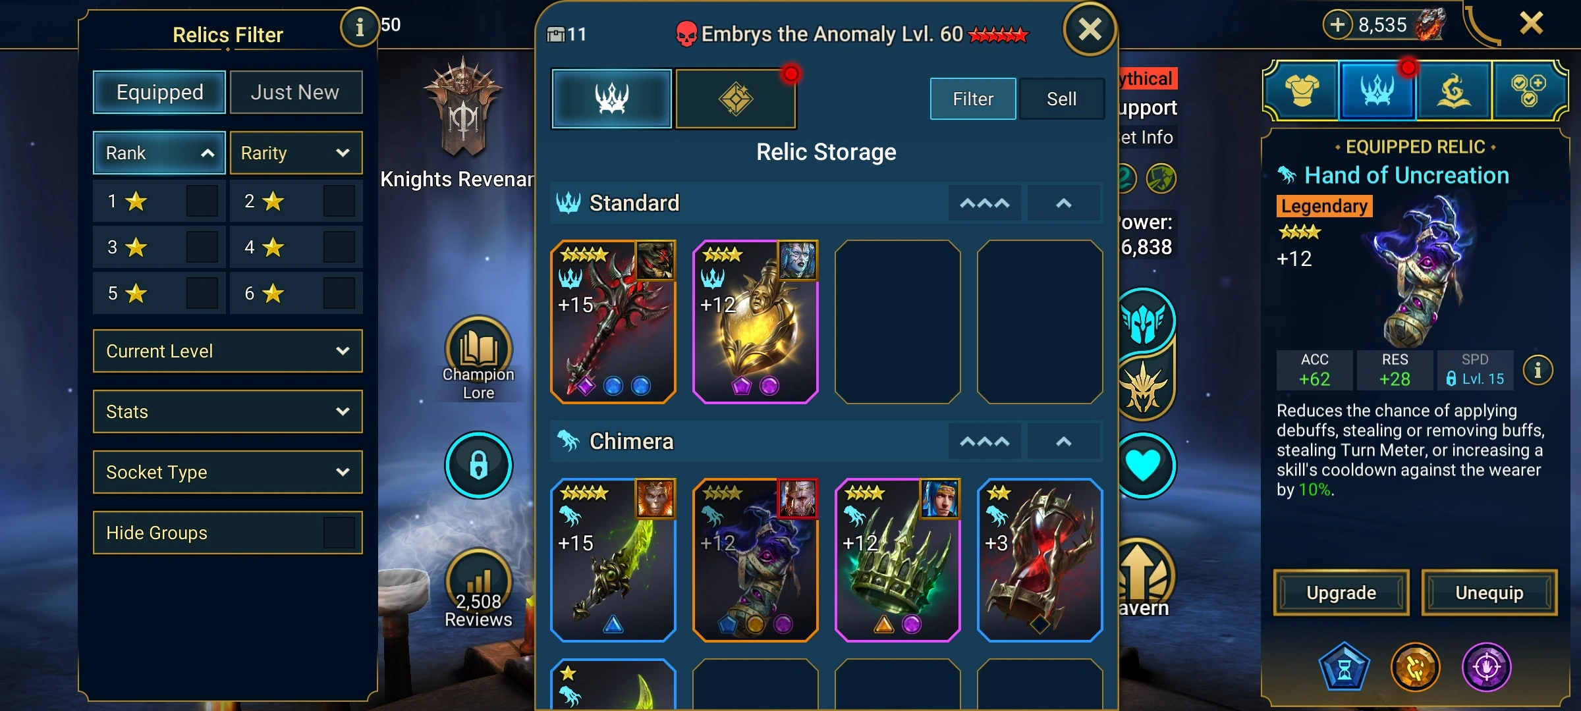Select the purple hand socket gem icon
Image resolution: width=1581 pixels, height=711 pixels.
[x=1487, y=668]
